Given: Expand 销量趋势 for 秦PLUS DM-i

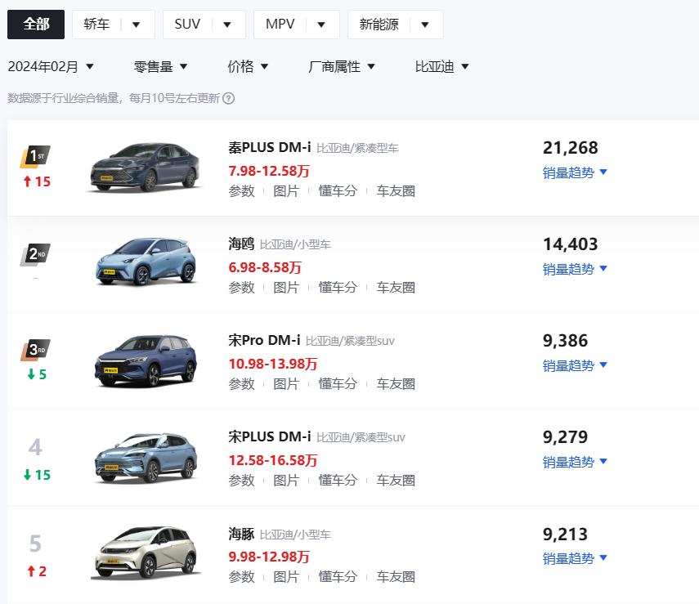Looking at the screenshot, I should (575, 172).
